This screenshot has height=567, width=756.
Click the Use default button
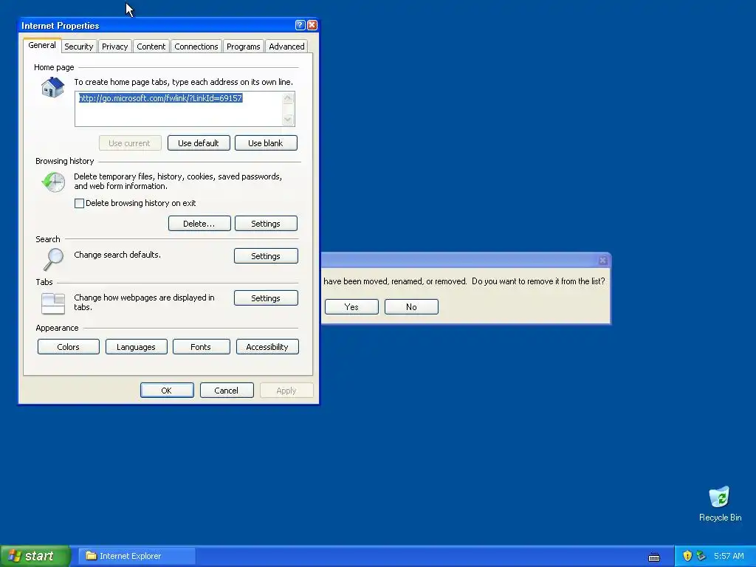[x=199, y=143]
